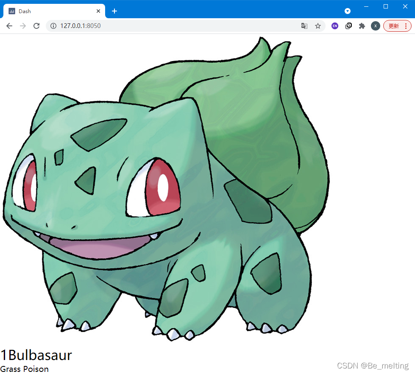Click the red 更新 update button
Image resolution: width=415 pixels, height=374 pixels.
393,26
